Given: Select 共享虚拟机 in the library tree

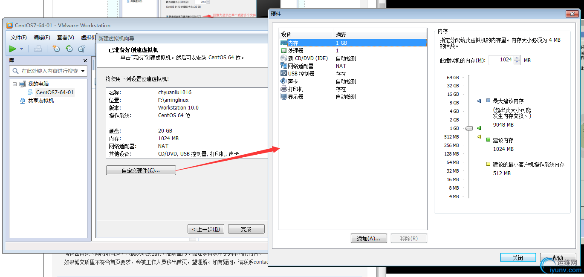Looking at the screenshot, I should pos(41,101).
